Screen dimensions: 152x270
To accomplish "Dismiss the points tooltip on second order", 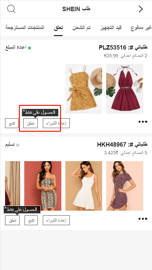I will coord(5,208).
